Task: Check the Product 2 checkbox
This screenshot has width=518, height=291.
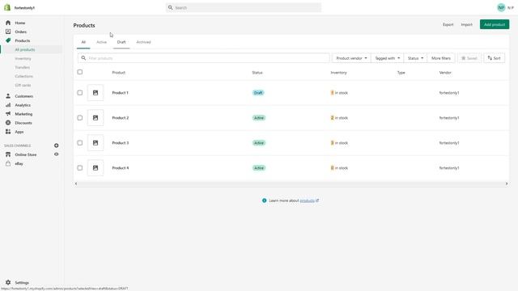Action: coord(80,118)
